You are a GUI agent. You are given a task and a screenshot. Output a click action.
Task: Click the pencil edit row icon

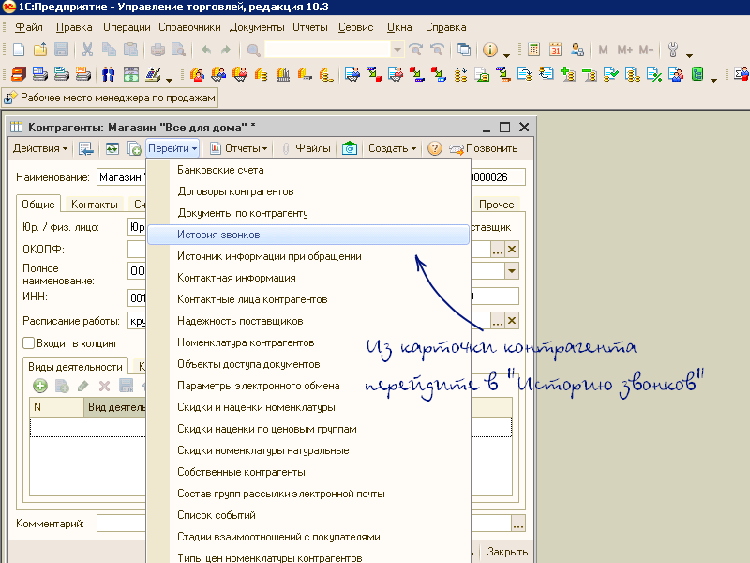(x=82, y=386)
